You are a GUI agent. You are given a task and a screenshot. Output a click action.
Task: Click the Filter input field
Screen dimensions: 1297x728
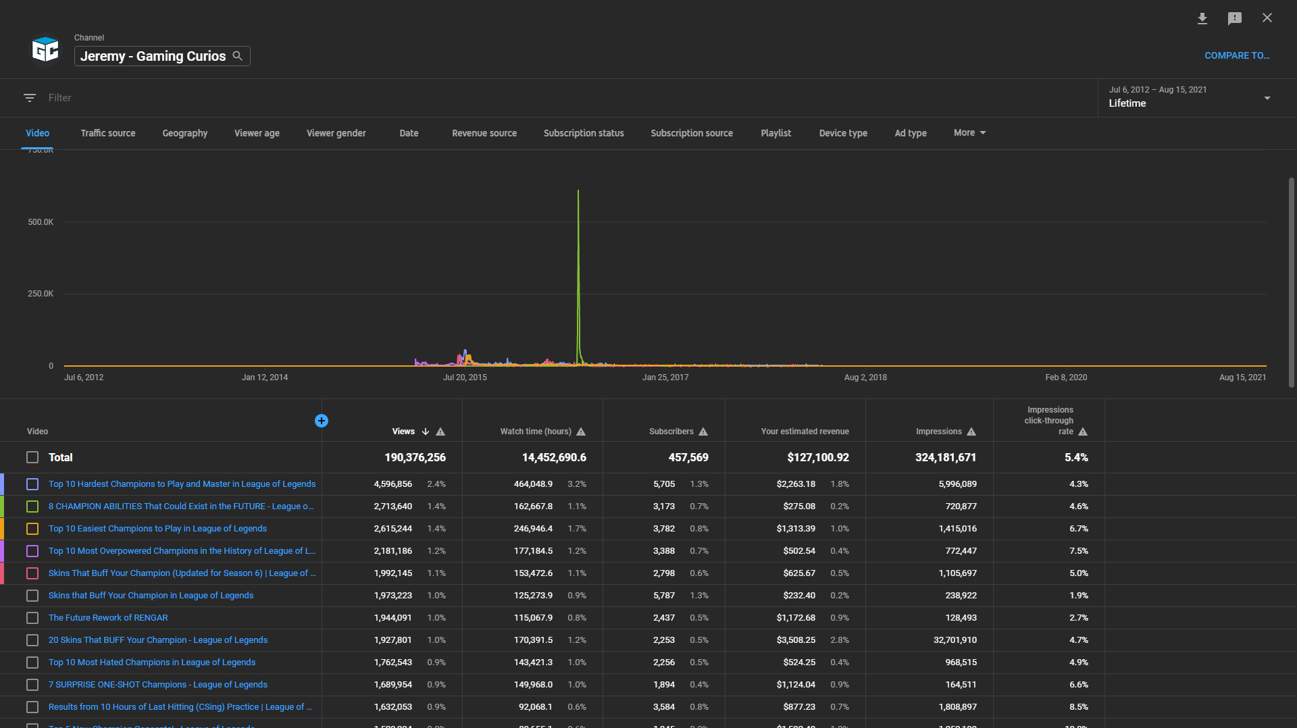click(567, 98)
